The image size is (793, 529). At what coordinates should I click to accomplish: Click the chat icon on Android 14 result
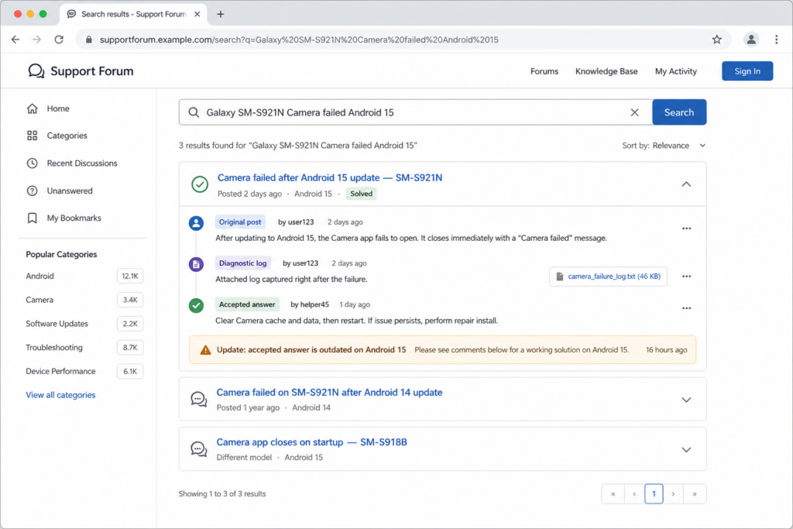point(199,399)
